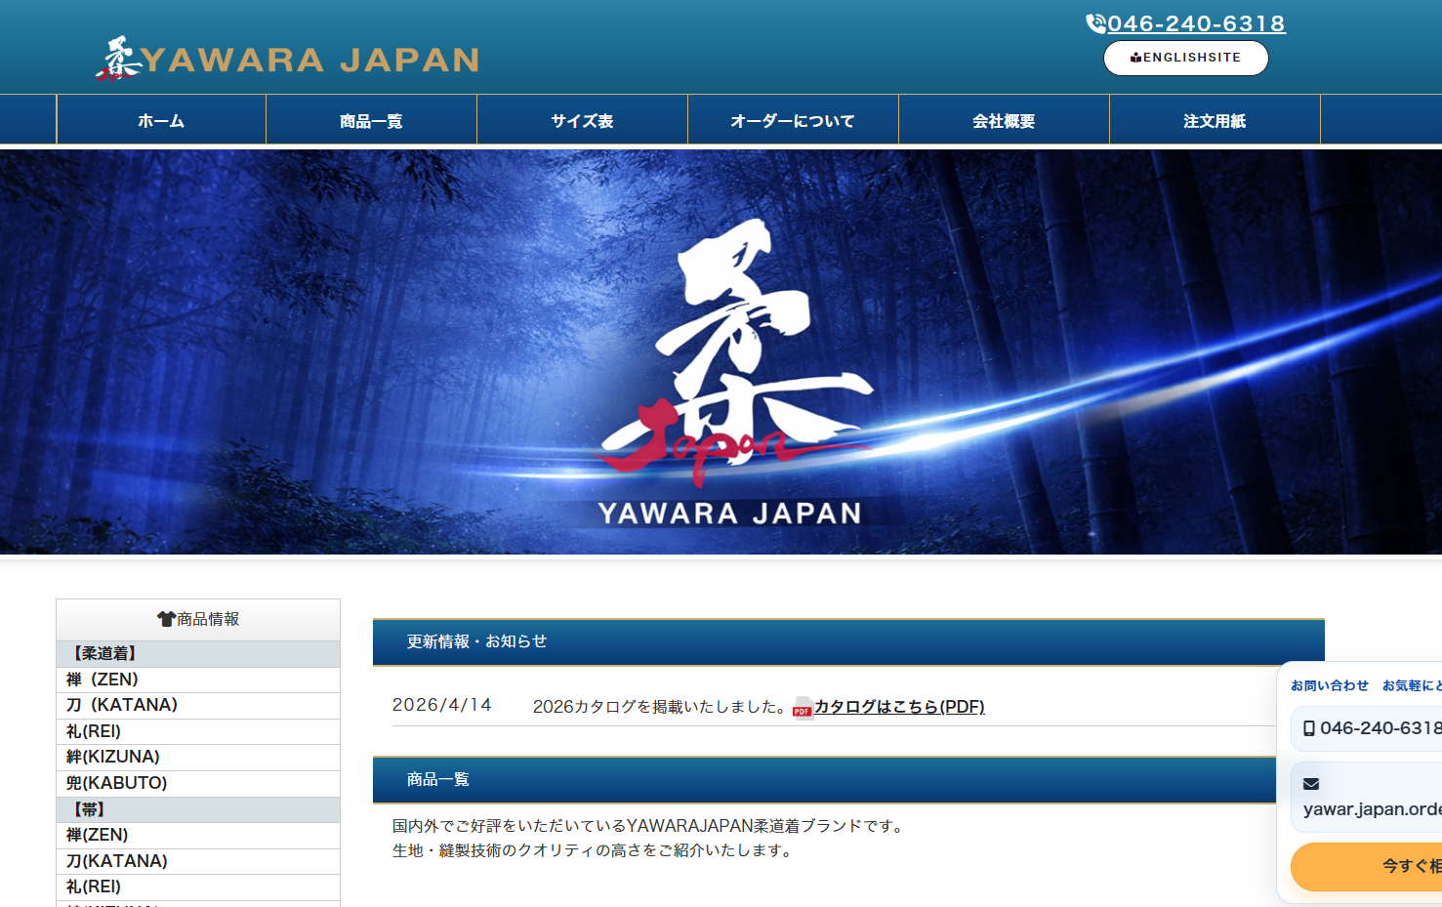
Task: Open カタログはこちら(PDF) link
Action: [899, 706]
